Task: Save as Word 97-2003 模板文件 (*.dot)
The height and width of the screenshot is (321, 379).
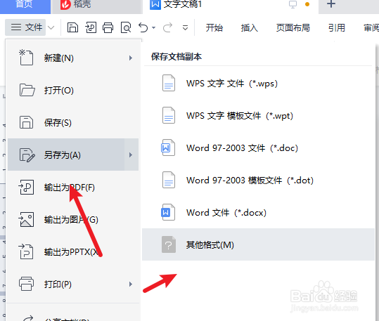Action: (x=258, y=181)
